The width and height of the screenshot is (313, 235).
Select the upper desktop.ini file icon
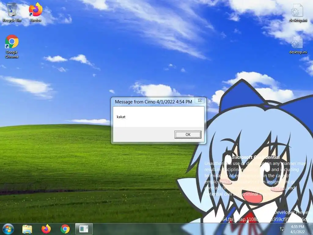[x=298, y=13]
